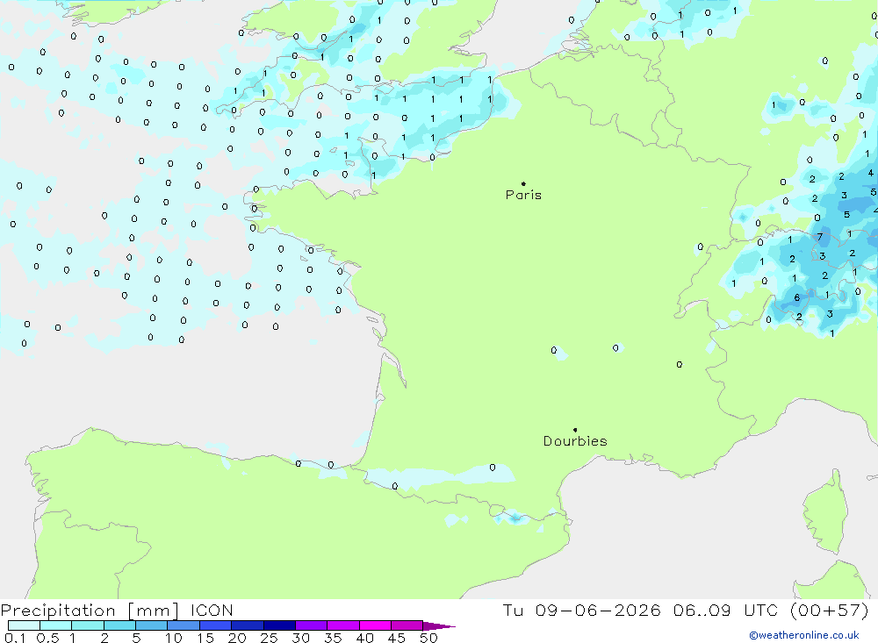The image size is (878, 643).
Task: Click the precipitation value '6' in the Alps
Action: pos(797,297)
